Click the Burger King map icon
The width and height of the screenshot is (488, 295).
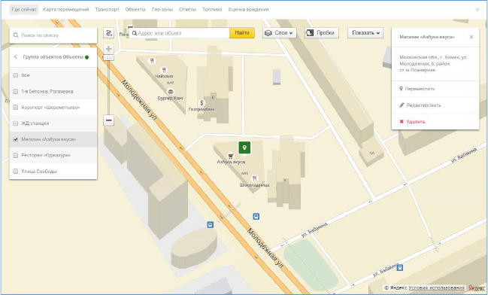tap(170, 92)
